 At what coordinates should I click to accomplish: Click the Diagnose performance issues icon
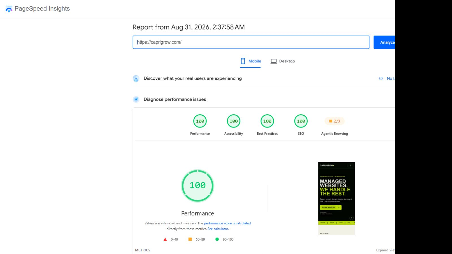click(x=136, y=99)
